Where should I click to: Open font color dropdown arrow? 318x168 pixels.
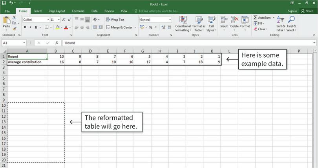[70, 27]
